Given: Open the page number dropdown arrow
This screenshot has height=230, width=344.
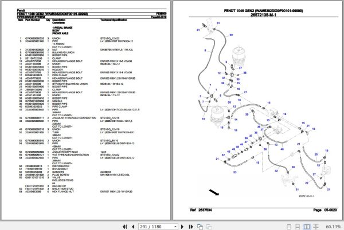Looking at the screenshot, I should [175, 227].
